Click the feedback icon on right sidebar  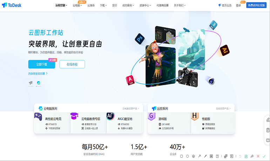[268, 140]
